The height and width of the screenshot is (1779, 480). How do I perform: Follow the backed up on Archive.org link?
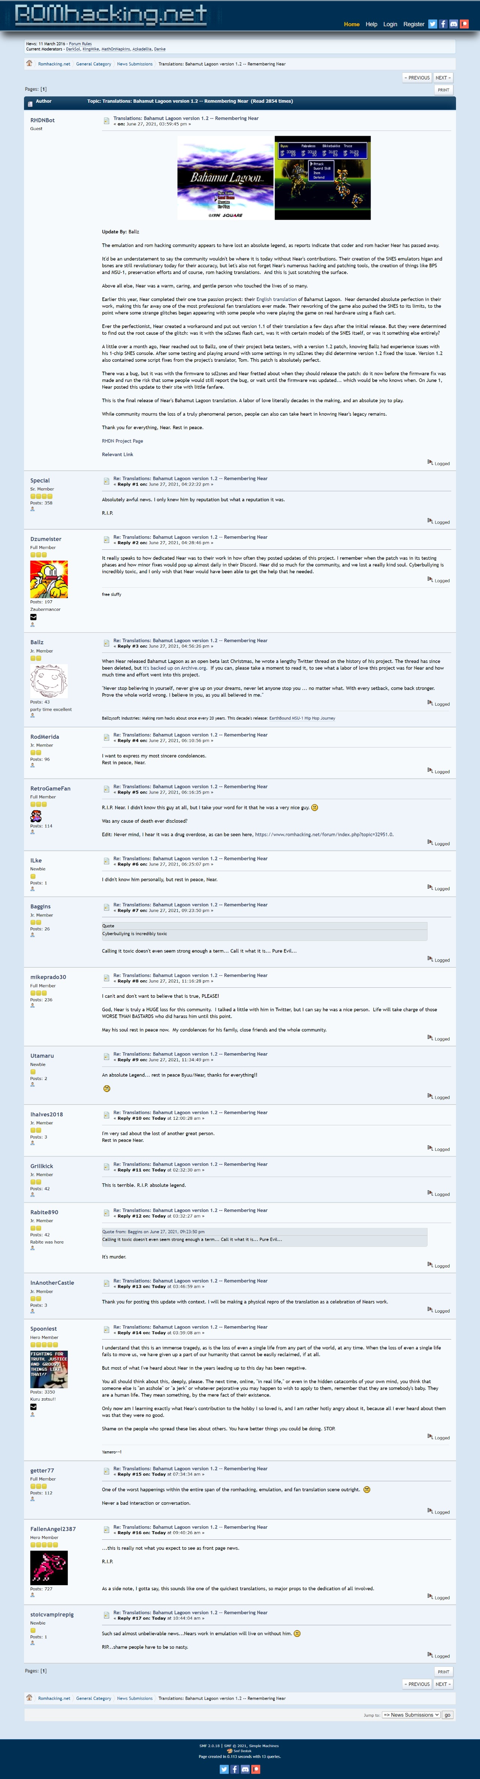(174, 668)
